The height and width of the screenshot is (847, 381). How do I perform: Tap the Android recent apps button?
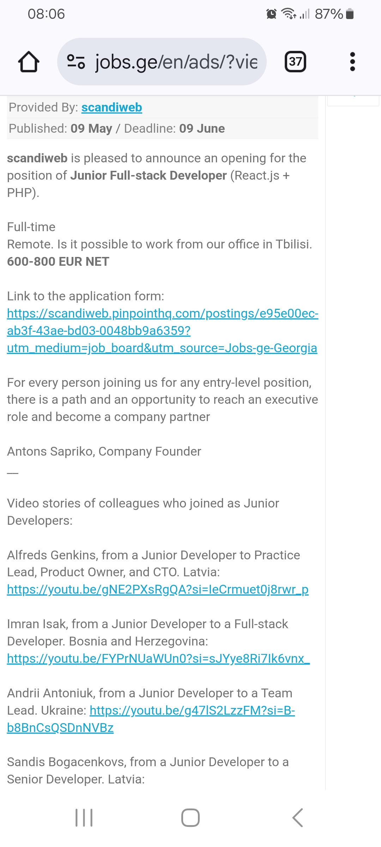tap(84, 817)
